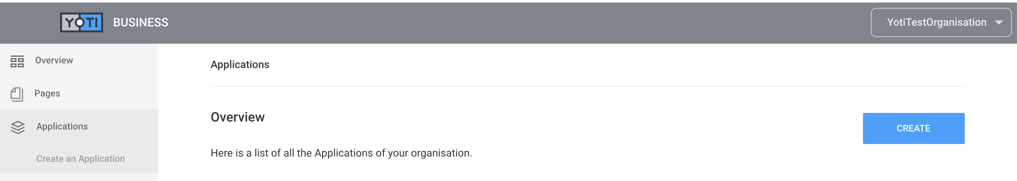
Task: Click the grey Y part of logo
Action: 69,22
